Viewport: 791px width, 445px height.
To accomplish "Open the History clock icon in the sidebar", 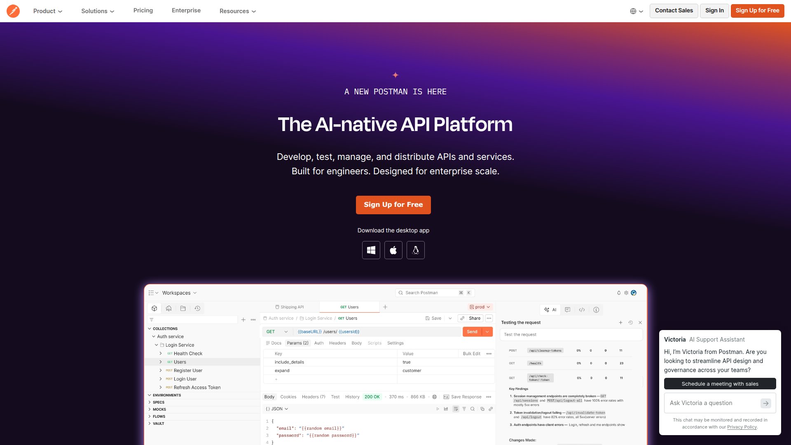I will (x=198, y=308).
